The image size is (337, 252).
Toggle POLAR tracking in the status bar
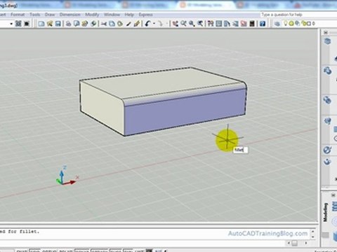point(66,251)
